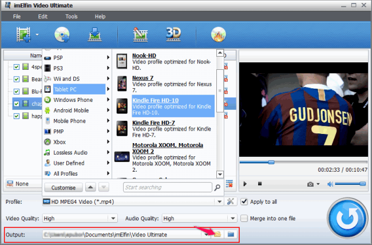Image resolution: width=372 pixels, height=245 pixels.
Task: Click profile list scroll up arrow
Action: (220, 53)
